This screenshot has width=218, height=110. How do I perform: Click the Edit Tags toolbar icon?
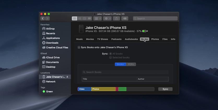coord(125,18)
